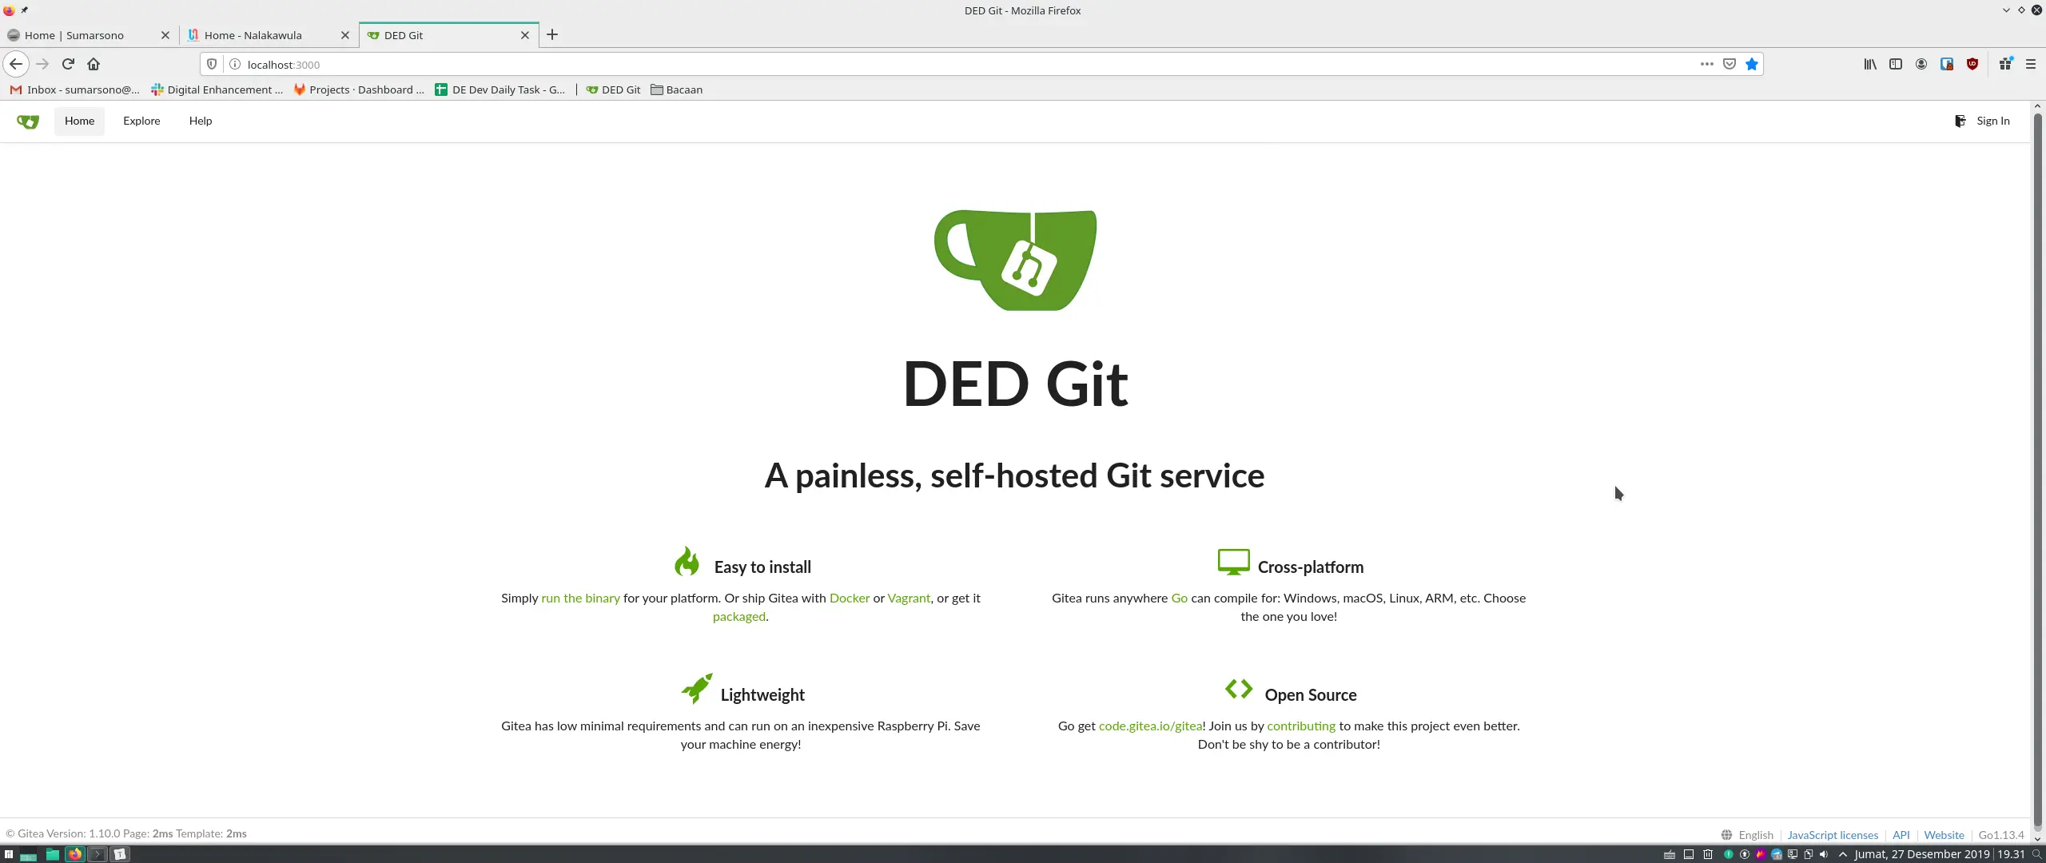Click the vertical page scrollbar
Screen dimensions: 2046x863
pyautogui.click(x=2037, y=471)
